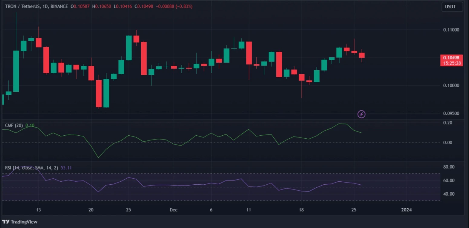Click the RSI 80.00 scale label
469x228 pixels.
coord(448,167)
